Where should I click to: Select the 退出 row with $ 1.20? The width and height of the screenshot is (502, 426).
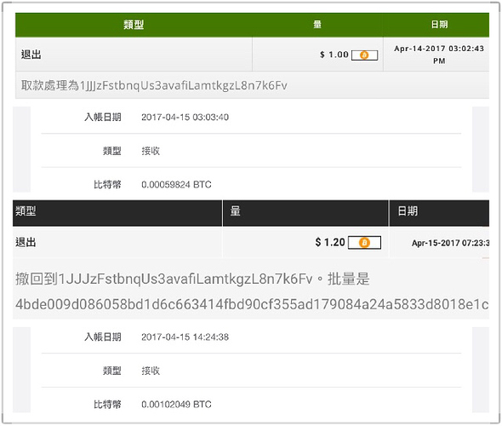[x=251, y=242]
